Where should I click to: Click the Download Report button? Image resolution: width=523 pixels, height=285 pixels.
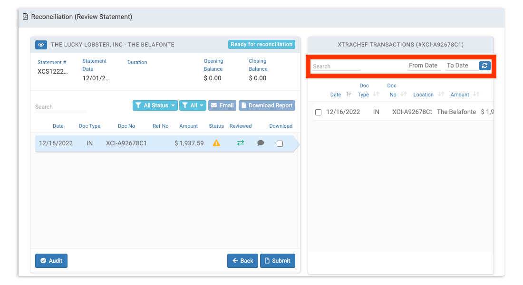[267, 105]
